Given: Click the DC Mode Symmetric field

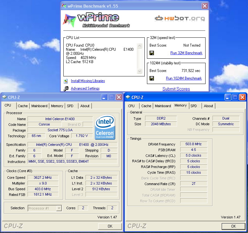Looking at the screenshot, I should pos(226,124).
